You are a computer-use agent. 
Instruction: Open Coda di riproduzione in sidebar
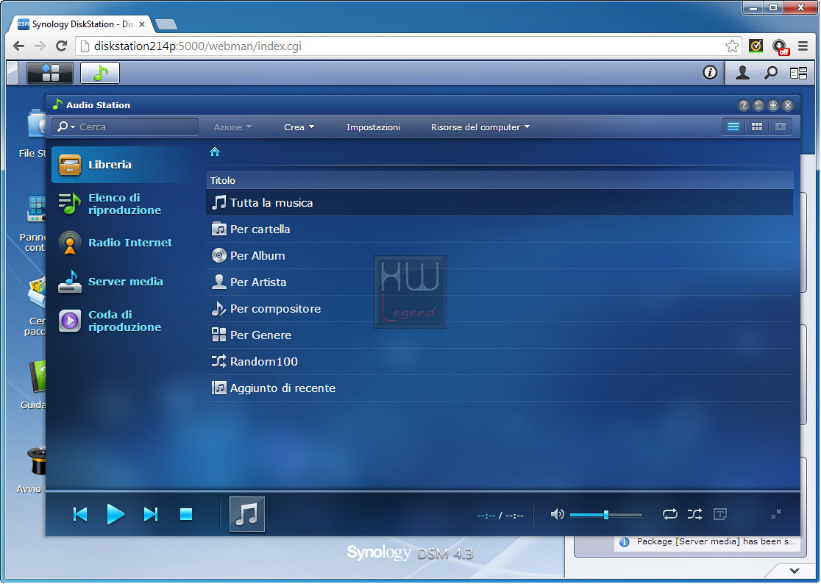tap(124, 321)
